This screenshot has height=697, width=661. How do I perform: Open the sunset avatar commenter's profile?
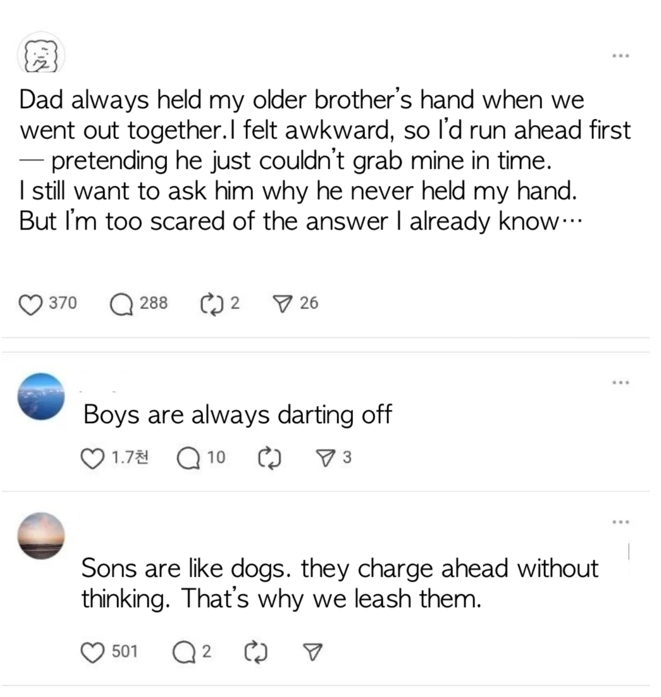coord(41,535)
